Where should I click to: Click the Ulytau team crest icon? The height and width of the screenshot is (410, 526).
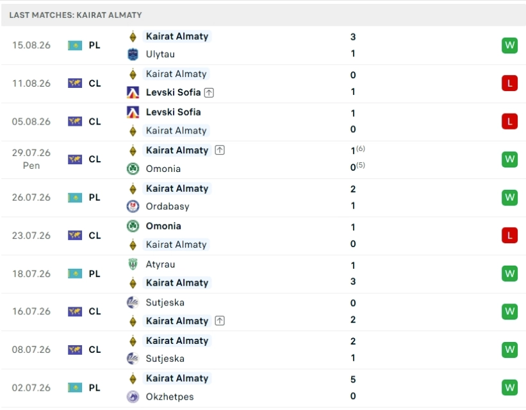[133, 54]
